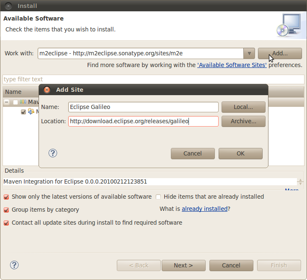The image size is (307, 280).
Task: Click the Maven category icon
Action: click(x=23, y=102)
